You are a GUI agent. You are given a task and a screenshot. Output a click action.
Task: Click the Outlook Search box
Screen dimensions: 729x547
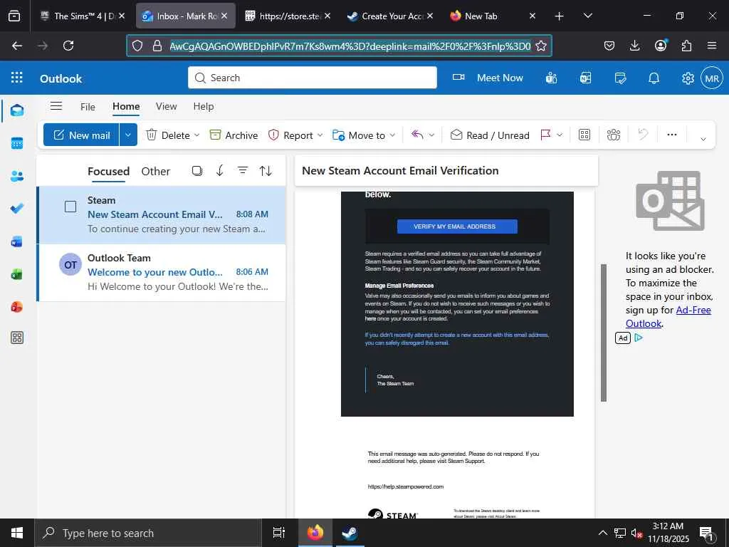(313, 78)
